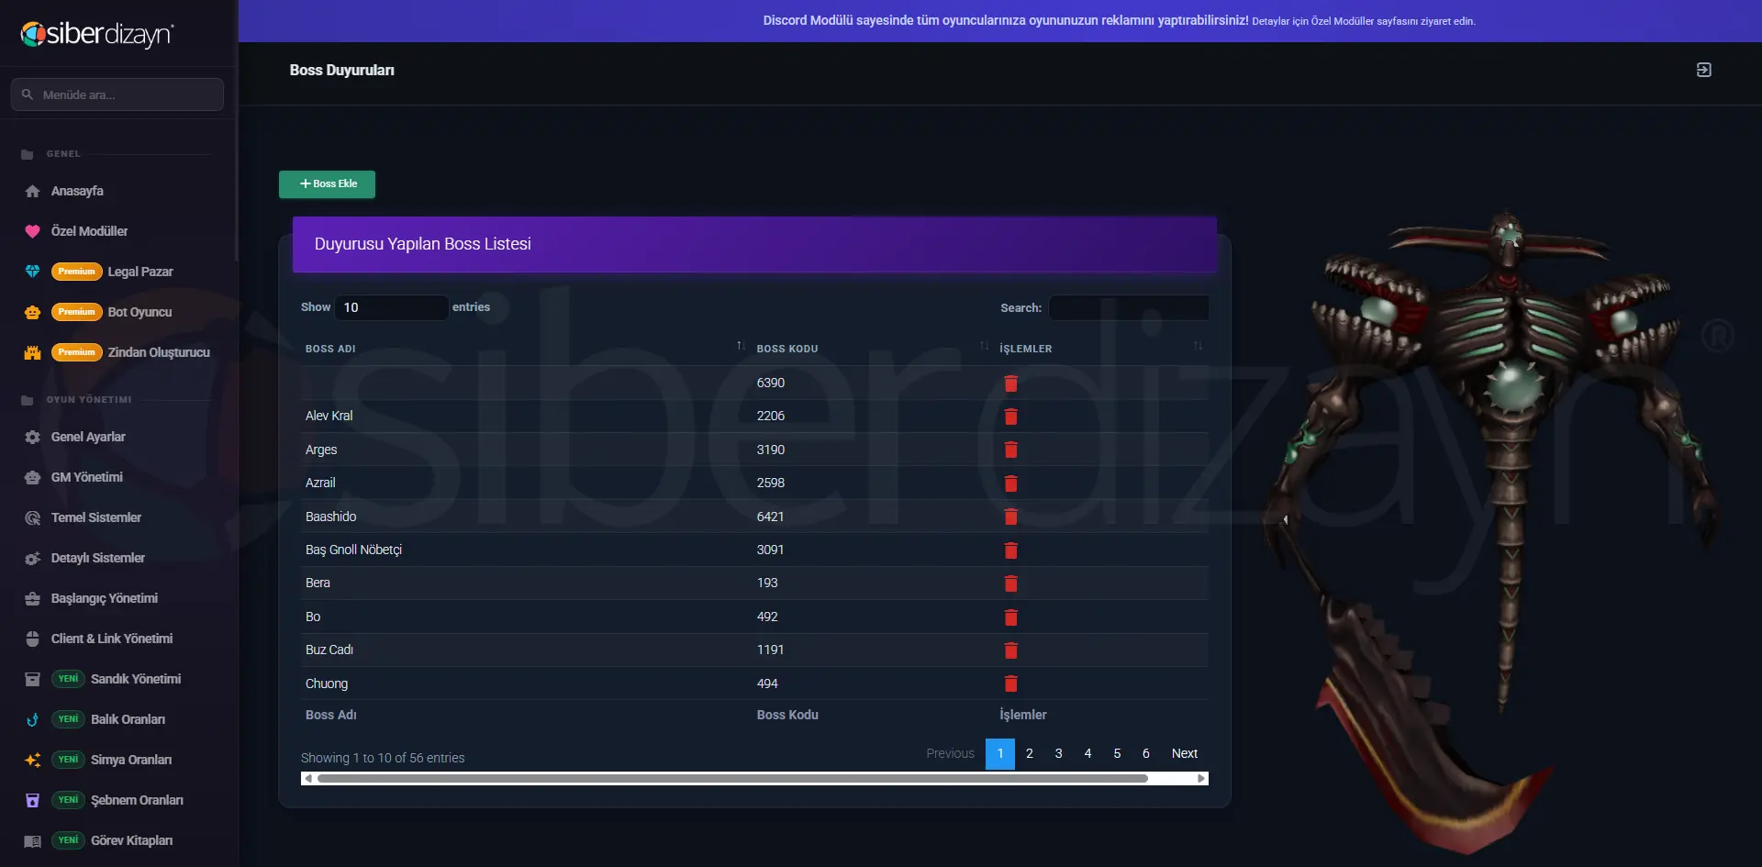Open GM Yönetimi menu item
Image resolution: width=1762 pixels, height=867 pixels.
(x=86, y=477)
